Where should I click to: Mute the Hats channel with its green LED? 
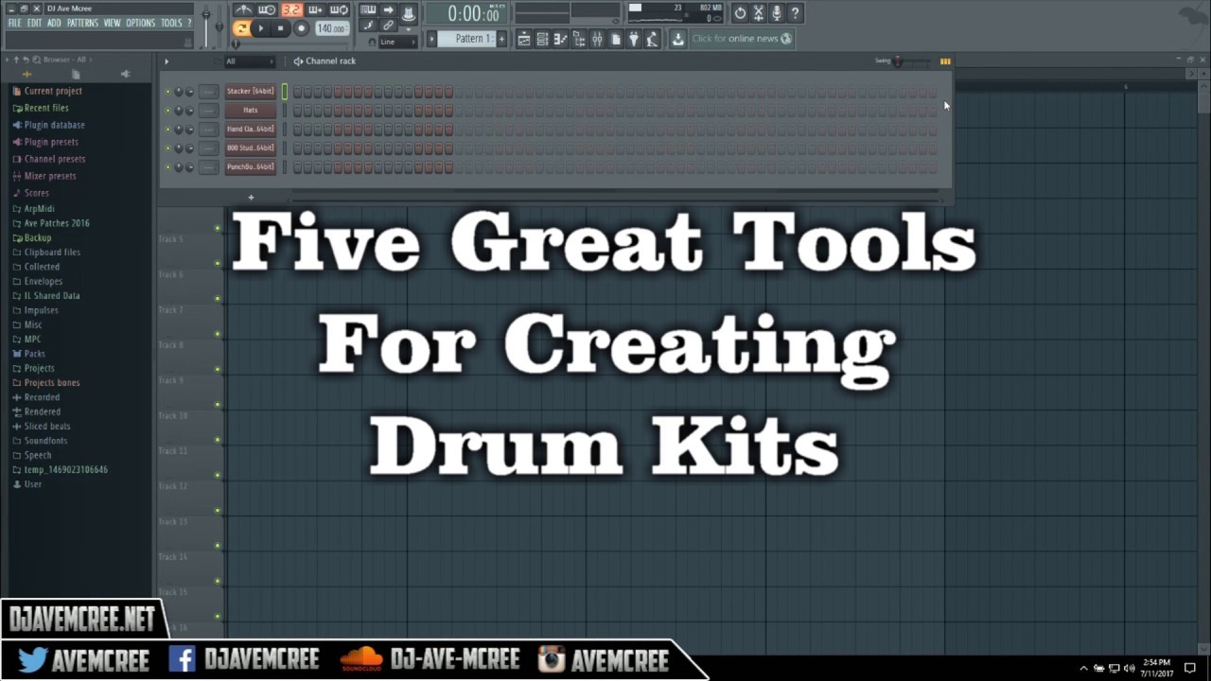pyautogui.click(x=168, y=110)
